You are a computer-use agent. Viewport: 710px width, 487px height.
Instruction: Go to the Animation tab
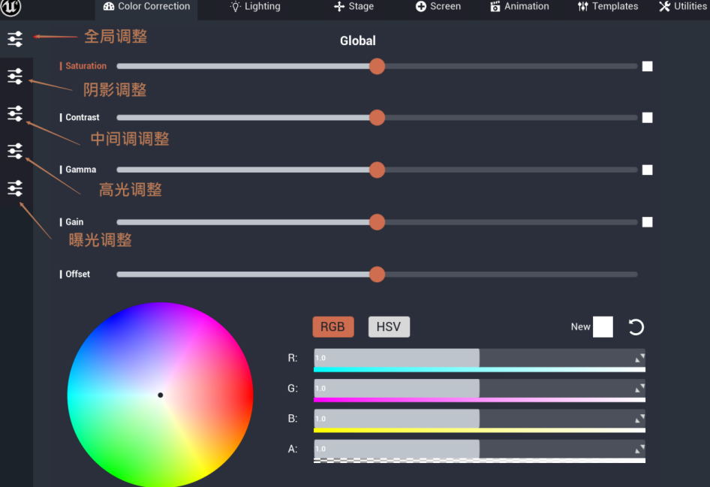519,7
